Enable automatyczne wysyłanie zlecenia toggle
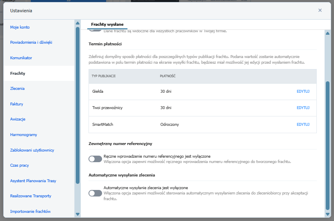This screenshot has height=221, width=334. [95, 193]
